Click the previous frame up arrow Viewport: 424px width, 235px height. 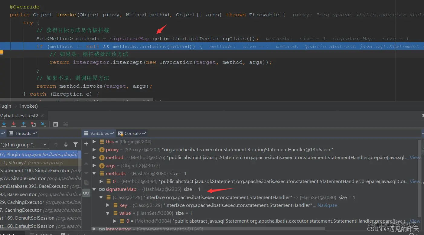[x=56, y=145]
